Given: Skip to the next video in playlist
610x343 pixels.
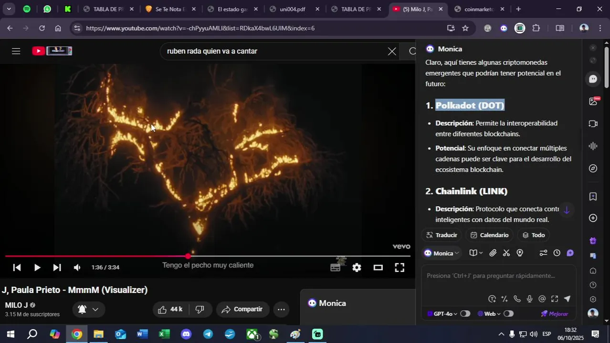Looking at the screenshot, I should click(x=57, y=267).
